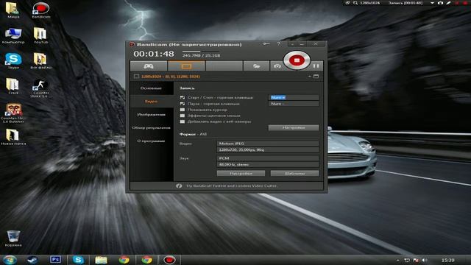Open first Chrome taskbar icon
Viewport: 471px width, 265px height.
coord(124,260)
